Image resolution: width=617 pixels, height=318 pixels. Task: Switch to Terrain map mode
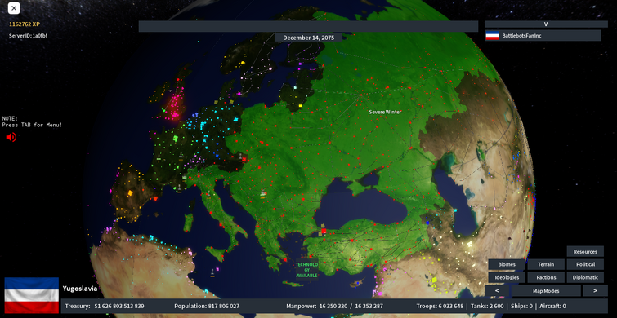point(546,265)
